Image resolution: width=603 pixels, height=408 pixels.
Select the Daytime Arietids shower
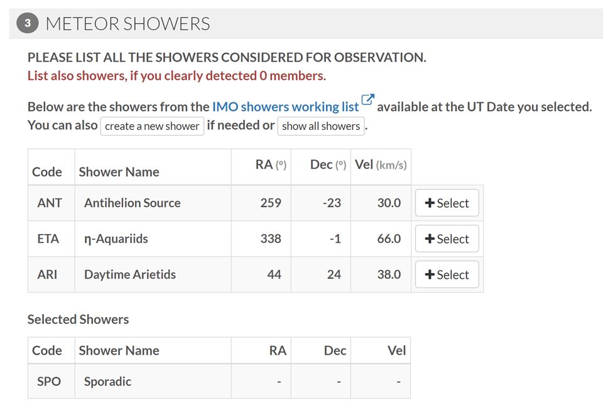[x=447, y=275]
